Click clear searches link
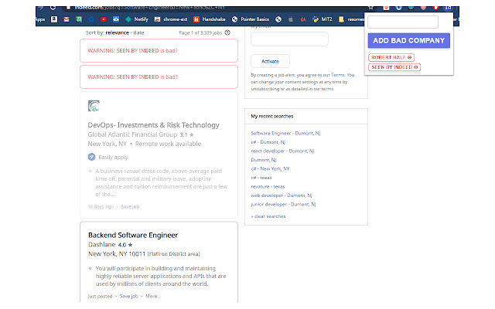The height and width of the screenshot is (309, 495). (268, 216)
